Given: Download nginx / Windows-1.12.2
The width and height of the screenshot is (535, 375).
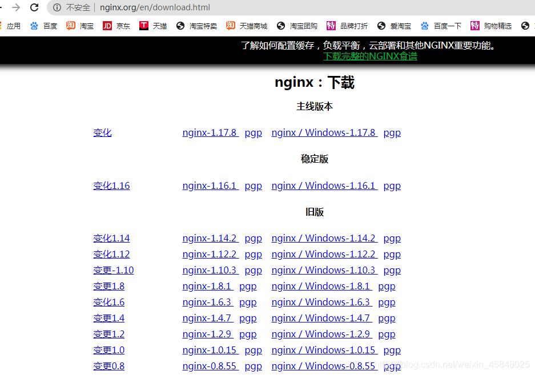Looking at the screenshot, I should click(324, 254).
